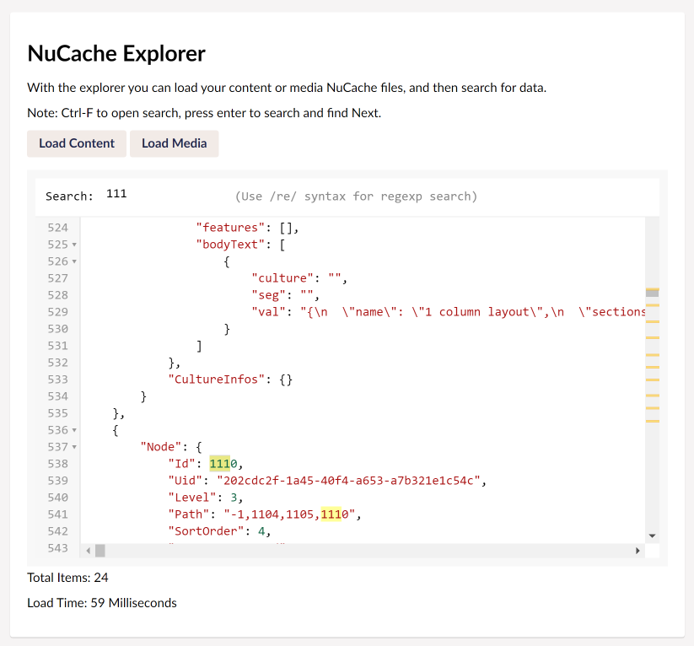This screenshot has height=646, width=694.
Task: Click the "SortOrder" key
Action: tap(206, 530)
